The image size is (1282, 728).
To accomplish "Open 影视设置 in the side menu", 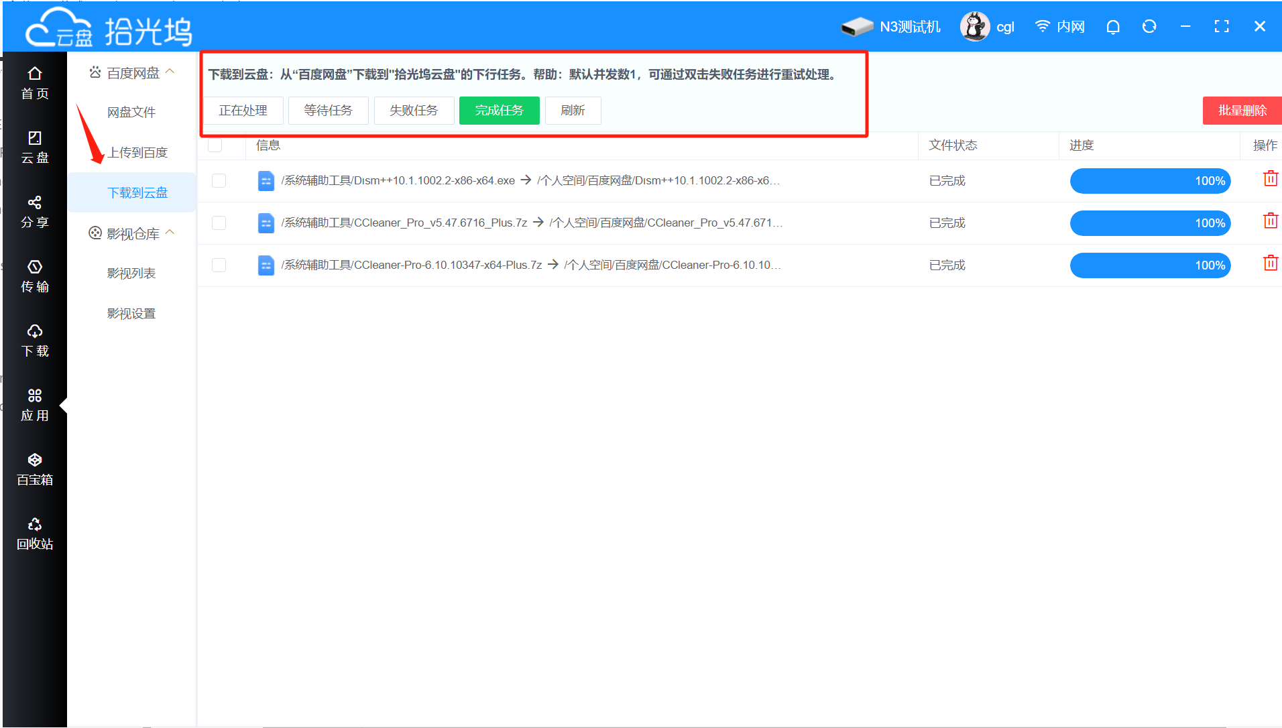I will point(131,314).
